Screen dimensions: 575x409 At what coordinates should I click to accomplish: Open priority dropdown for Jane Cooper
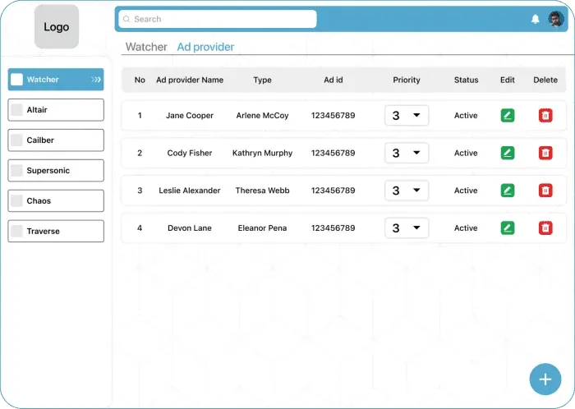(407, 116)
